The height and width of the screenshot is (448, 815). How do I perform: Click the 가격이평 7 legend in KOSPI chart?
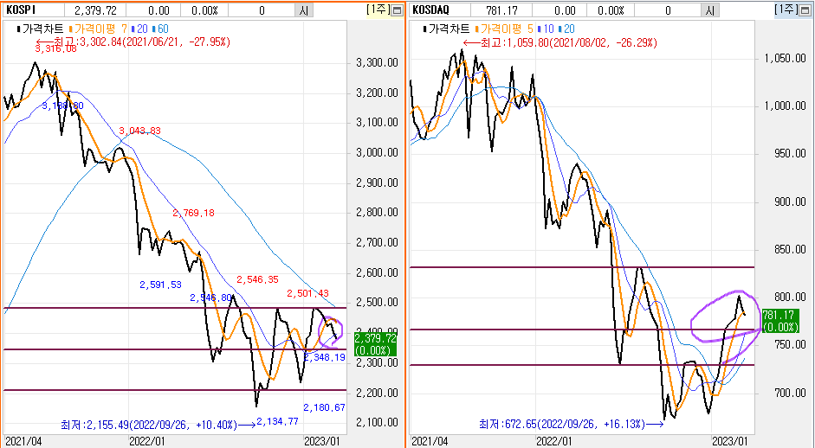99,29
